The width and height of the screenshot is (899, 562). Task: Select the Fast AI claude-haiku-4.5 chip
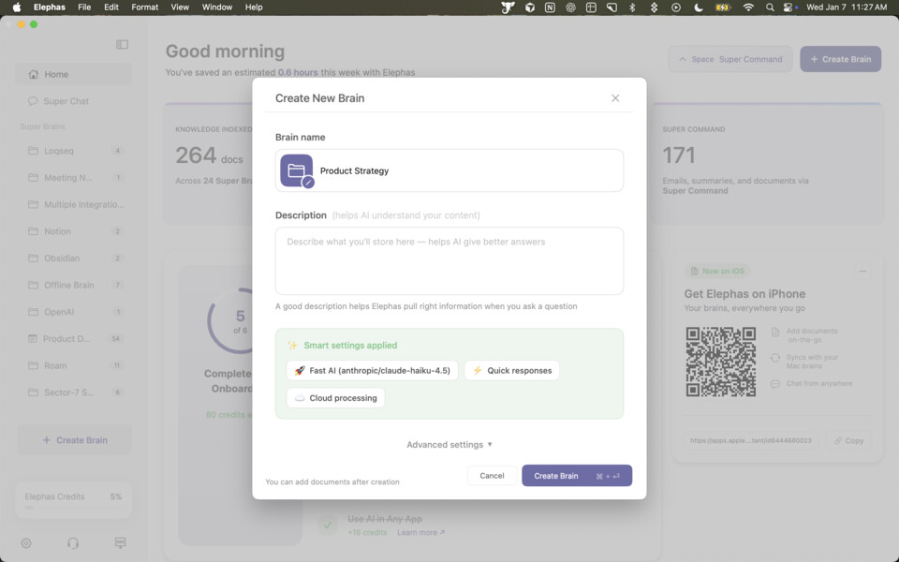coord(372,371)
